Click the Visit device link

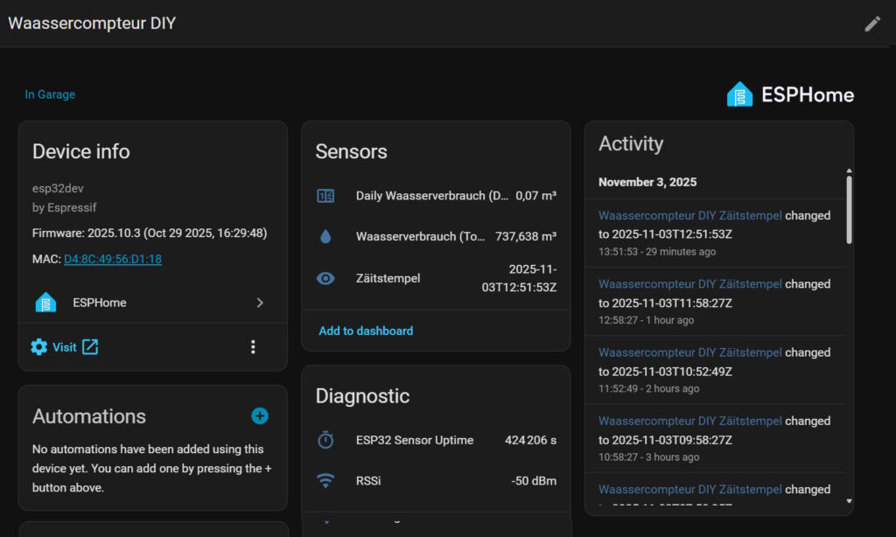pos(65,347)
